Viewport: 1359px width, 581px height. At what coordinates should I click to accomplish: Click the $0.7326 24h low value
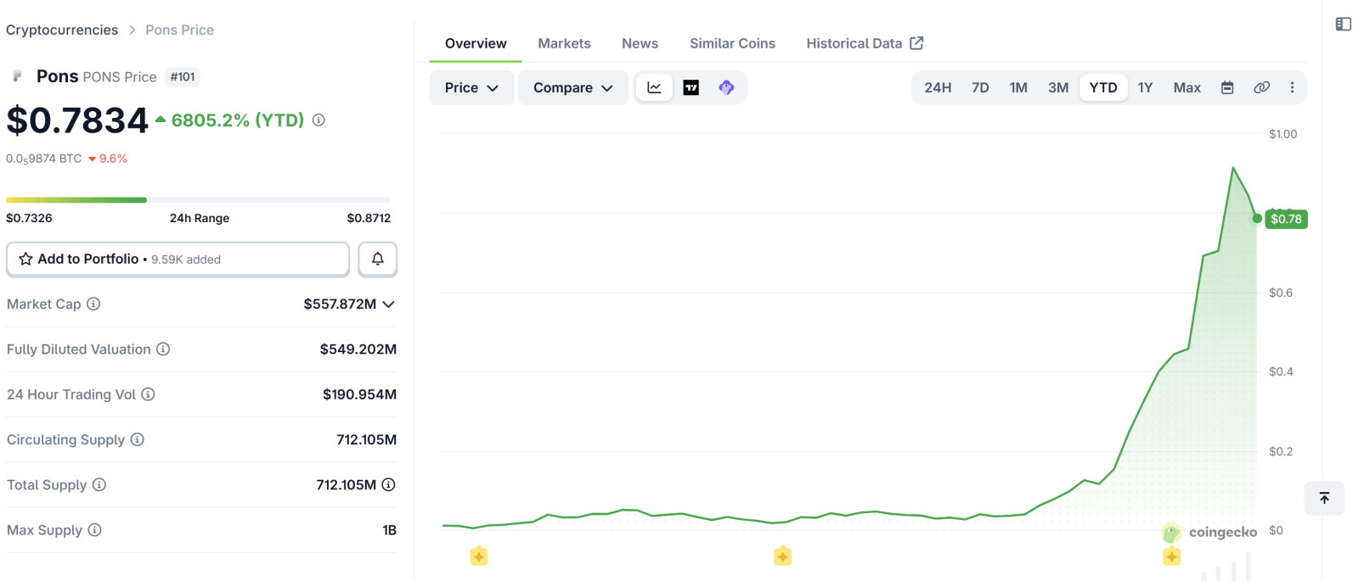29,218
